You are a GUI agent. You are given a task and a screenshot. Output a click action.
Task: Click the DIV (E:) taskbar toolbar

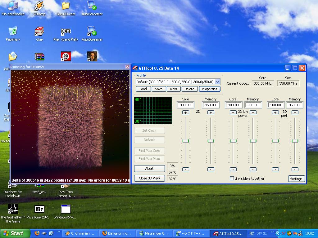point(262,233)
